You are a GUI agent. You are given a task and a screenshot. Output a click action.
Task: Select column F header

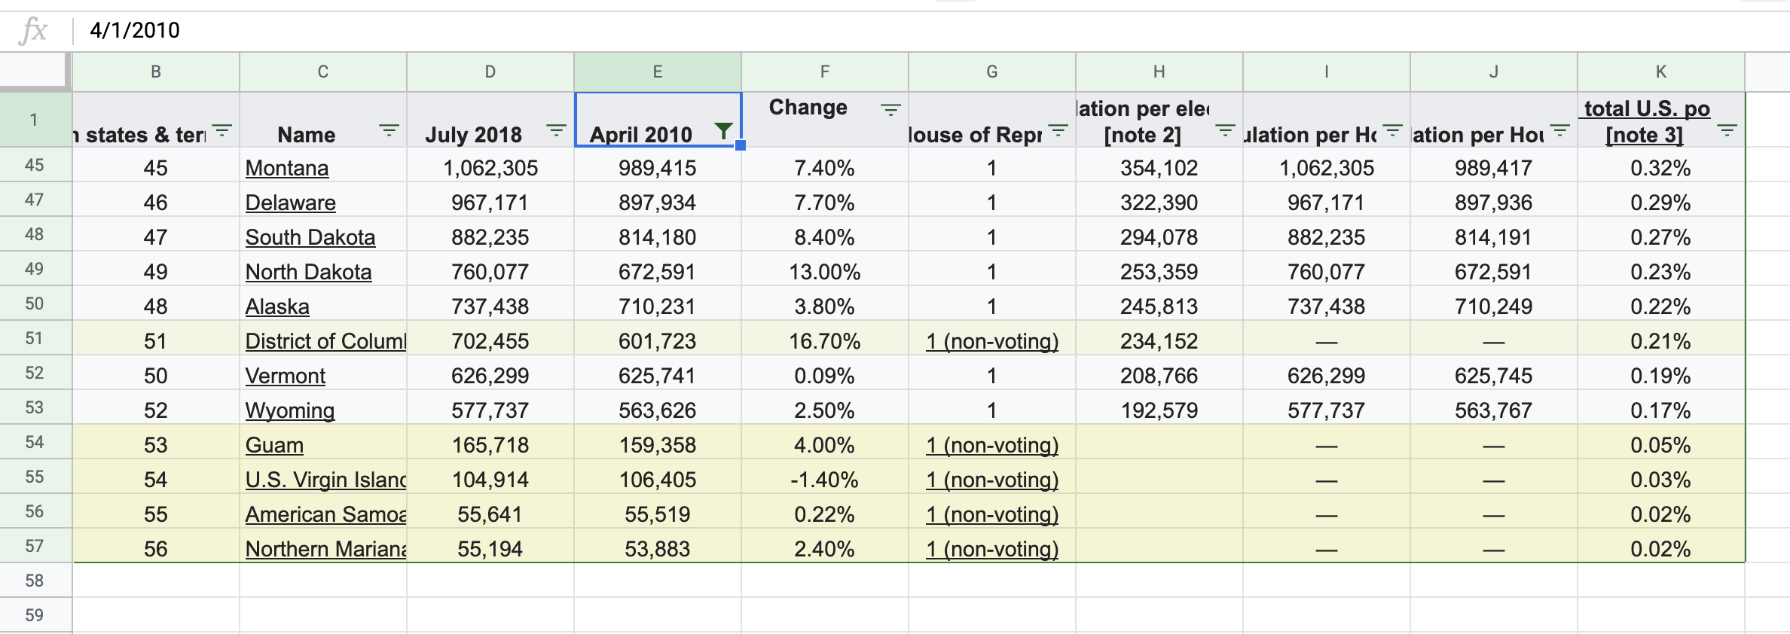coord(825,72)
